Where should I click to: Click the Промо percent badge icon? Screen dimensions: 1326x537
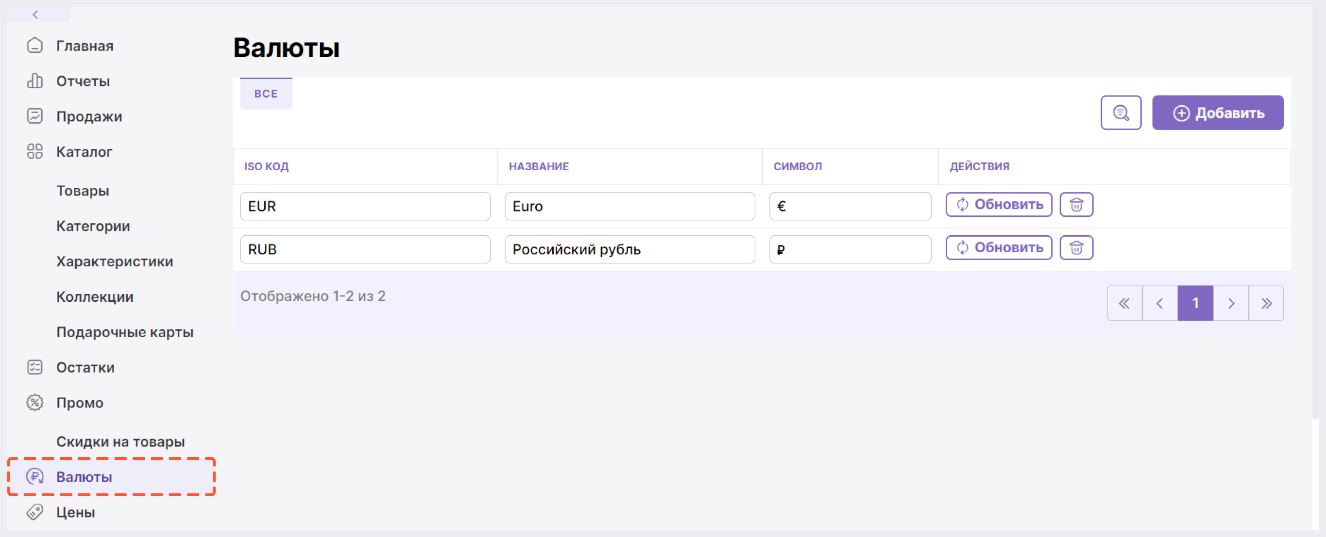point(34,402)
